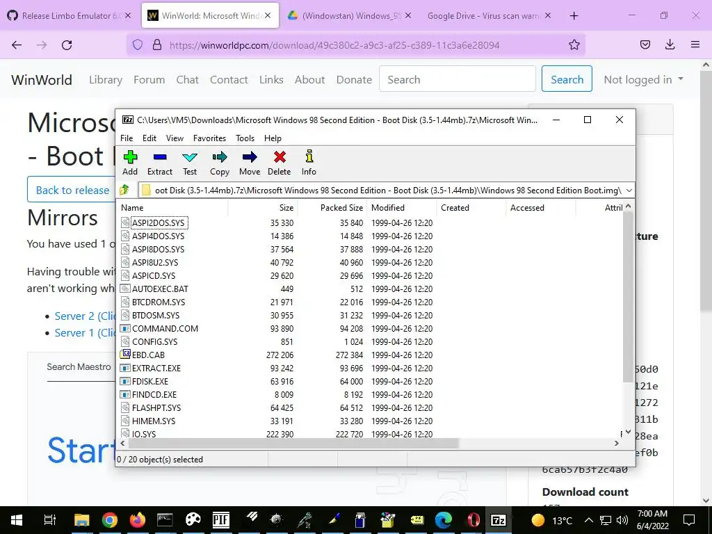Select the BTDOSM.SYS file
The height and width of the screenshot is (534, 712).
[156, 315]
